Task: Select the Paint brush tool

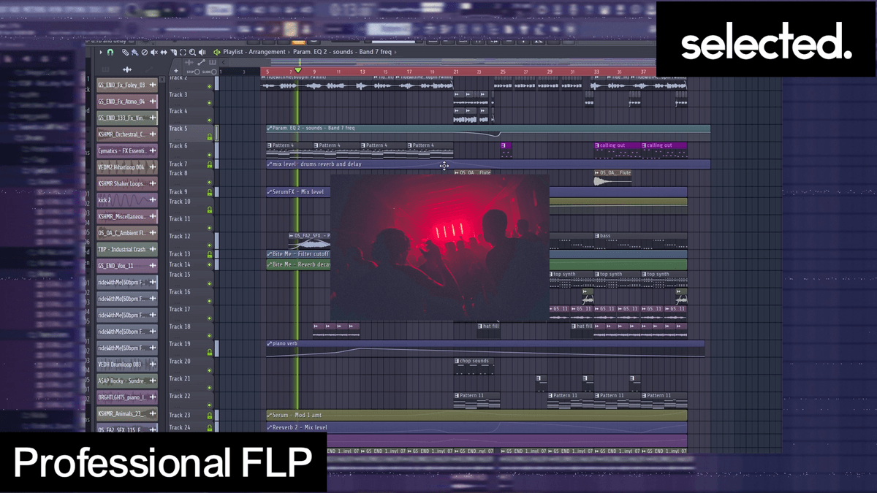Action: coord(134,53)
